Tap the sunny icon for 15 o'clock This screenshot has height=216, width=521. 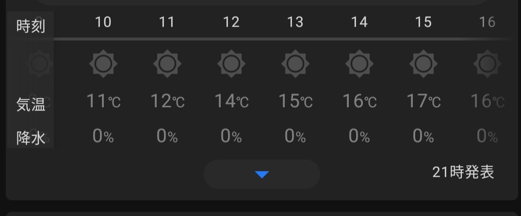423,63
